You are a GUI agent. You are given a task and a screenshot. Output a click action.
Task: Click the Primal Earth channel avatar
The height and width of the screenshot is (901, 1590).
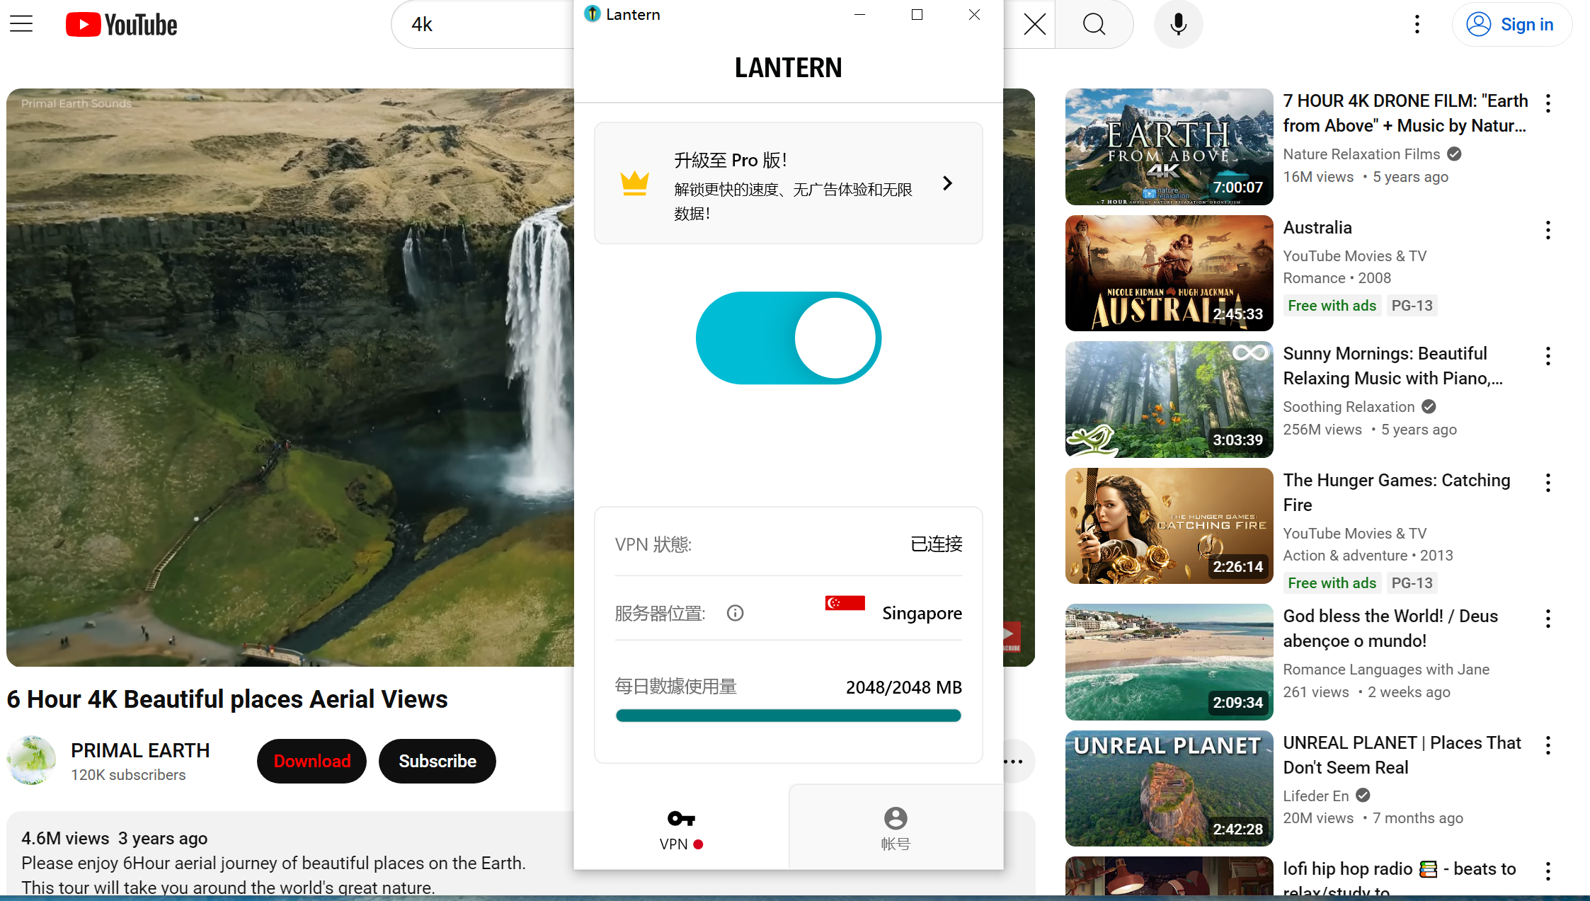point(32,761)
